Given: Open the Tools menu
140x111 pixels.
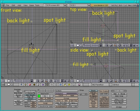Looking at the screenshot, I should [37, 5].
